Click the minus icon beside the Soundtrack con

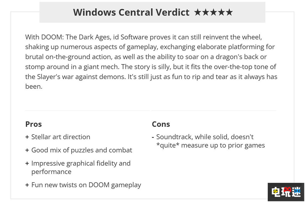click(153, 137)
